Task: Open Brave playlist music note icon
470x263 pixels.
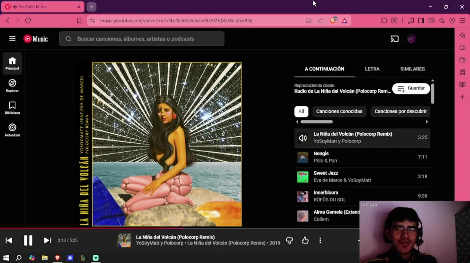Action: (411, 21)
